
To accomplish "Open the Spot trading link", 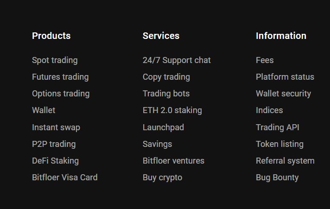I will (55, 60).
